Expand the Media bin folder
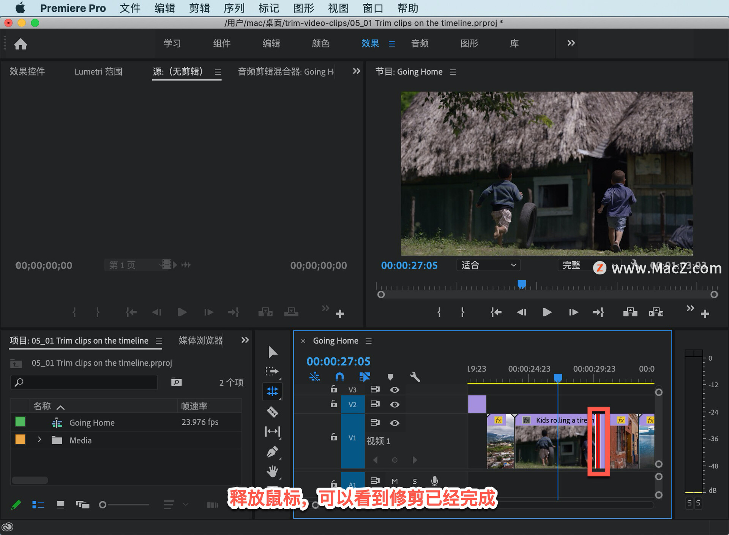Image resolution: width=729 pixels, height=535 pixels. [39, 440]
